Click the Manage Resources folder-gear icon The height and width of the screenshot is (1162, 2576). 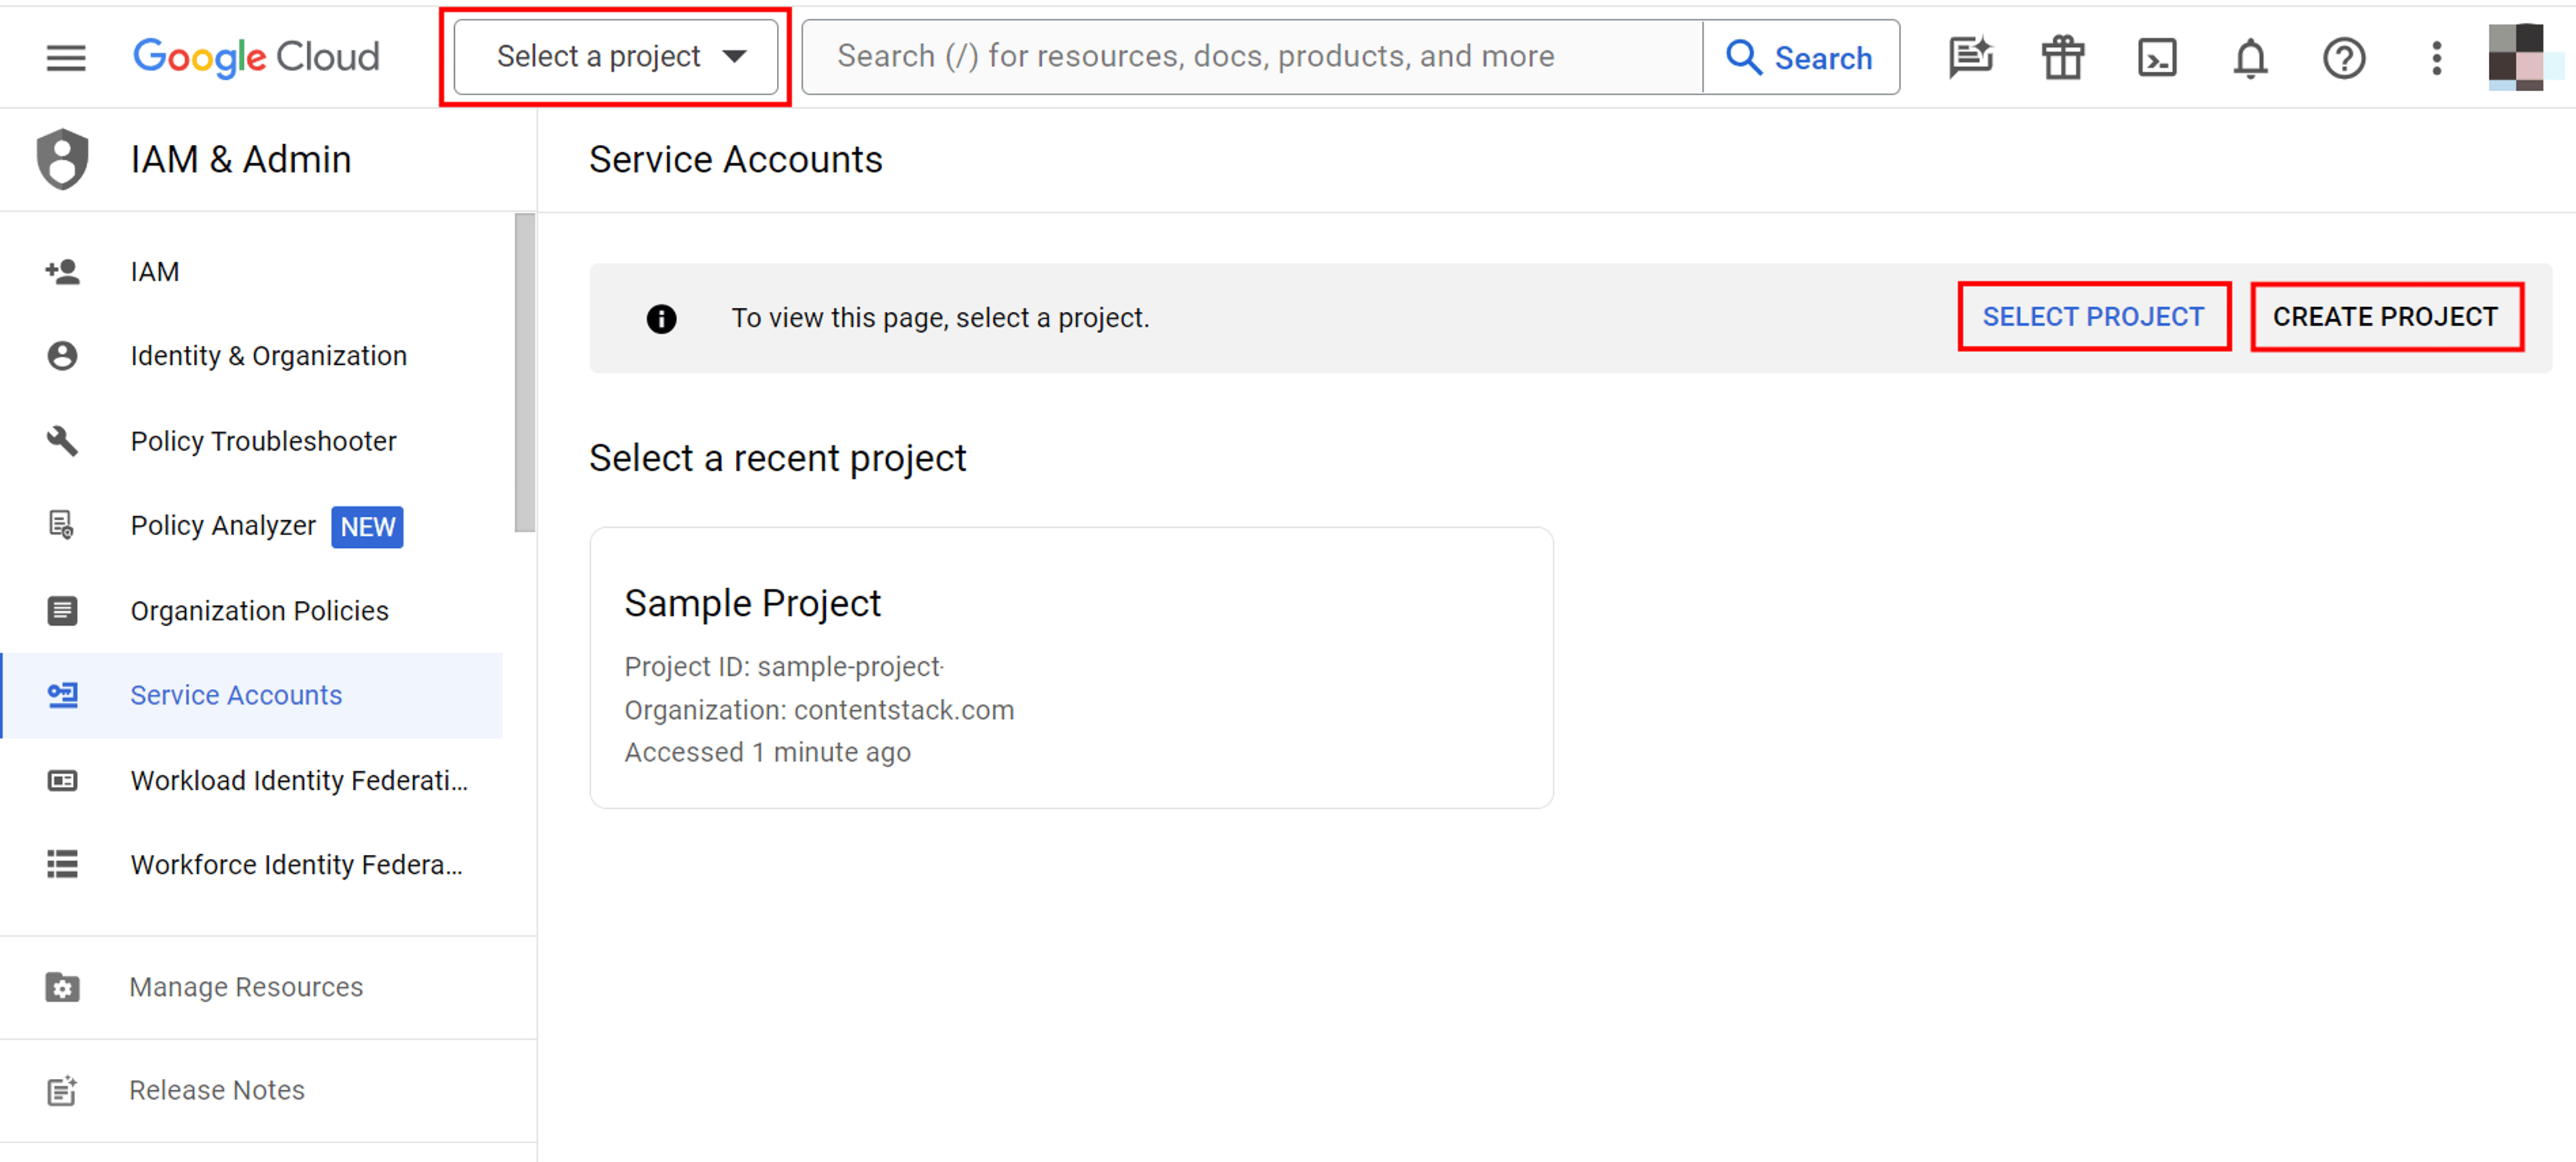point(62,987)
